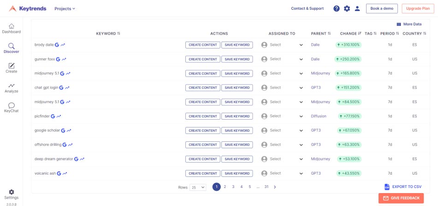
Task: Click Give Feedback button
Action: tap(401, 198)
